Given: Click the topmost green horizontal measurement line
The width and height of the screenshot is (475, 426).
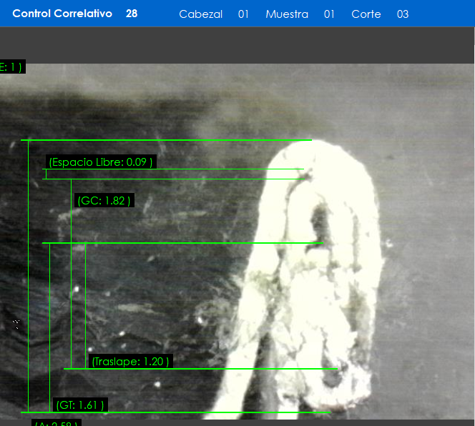Looking at the screenshot, I should [x=166, y=140].
